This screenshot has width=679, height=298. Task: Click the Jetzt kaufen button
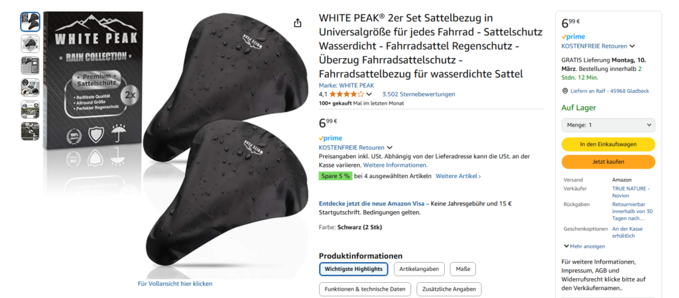tap(608, 162)
